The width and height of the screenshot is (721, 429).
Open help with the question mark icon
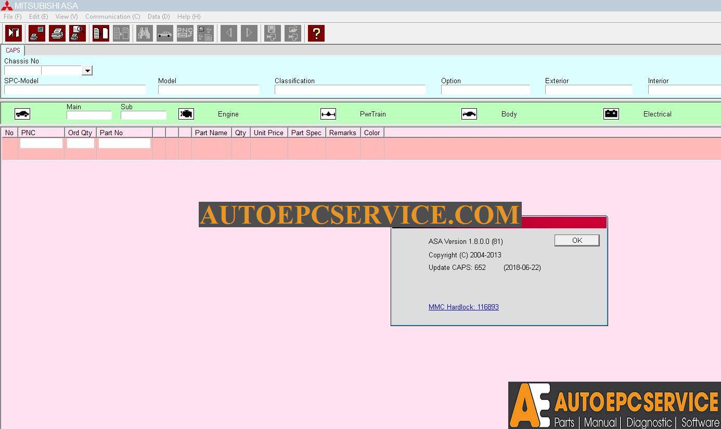pyautogui.click(x=316, y=33)
